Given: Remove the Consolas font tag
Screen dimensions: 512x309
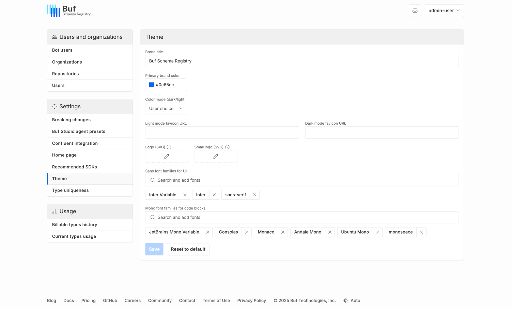Looking at the screenshot, I should pos(247,232).
